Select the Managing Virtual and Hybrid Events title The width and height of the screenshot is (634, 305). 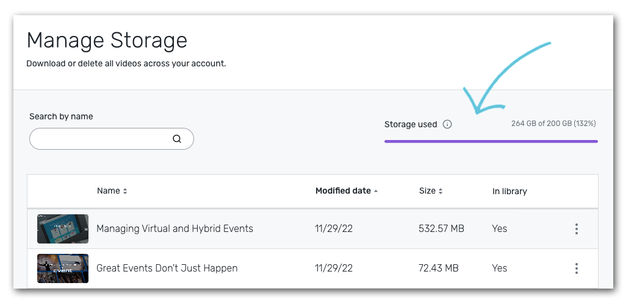pos(175,229)
